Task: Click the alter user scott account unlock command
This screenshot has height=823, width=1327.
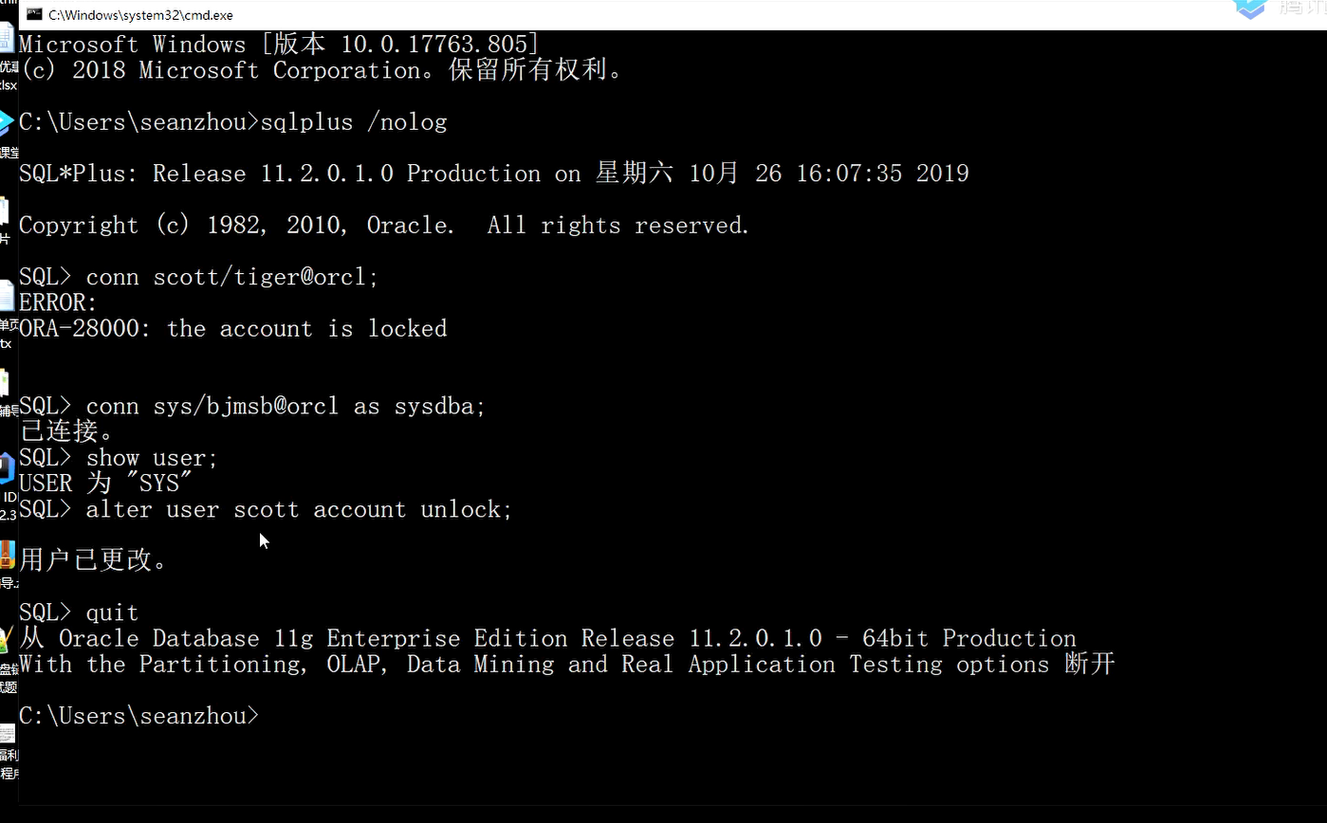Action: [x=299, y=509]
